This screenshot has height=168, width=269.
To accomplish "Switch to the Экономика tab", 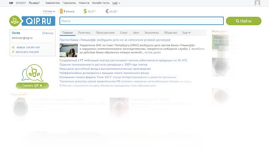I will 151,33.
